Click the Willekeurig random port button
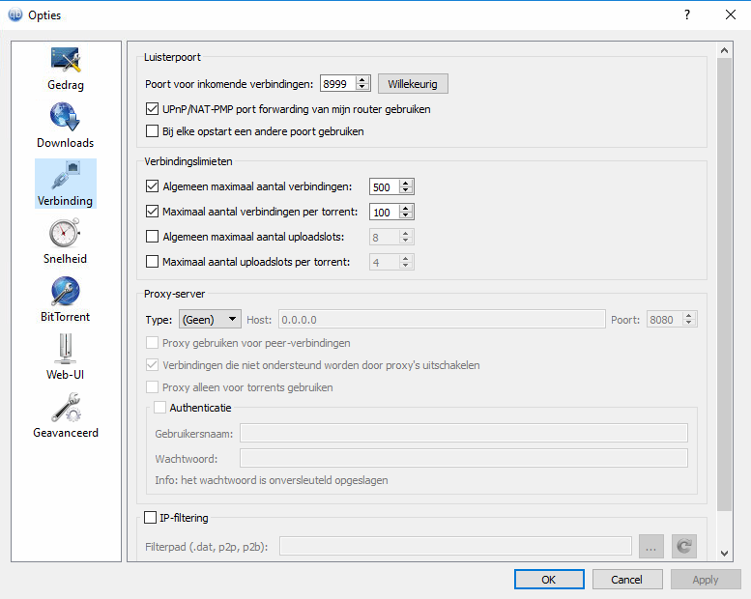This screenshot has width=751, height=599. point(412,84)
